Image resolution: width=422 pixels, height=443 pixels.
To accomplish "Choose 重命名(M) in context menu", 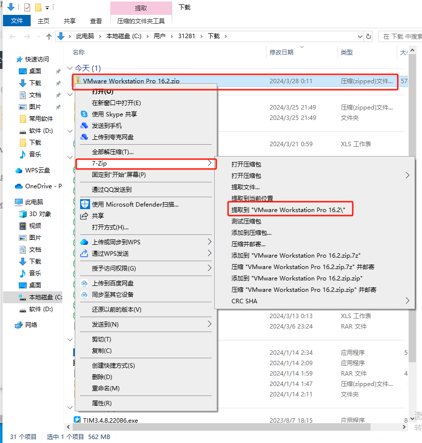I will 105,388.
